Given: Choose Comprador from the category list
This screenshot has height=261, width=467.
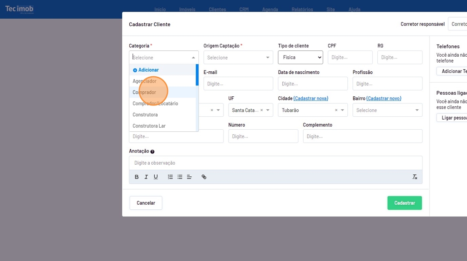Looking at the screenshot, I should coord(144,92).
